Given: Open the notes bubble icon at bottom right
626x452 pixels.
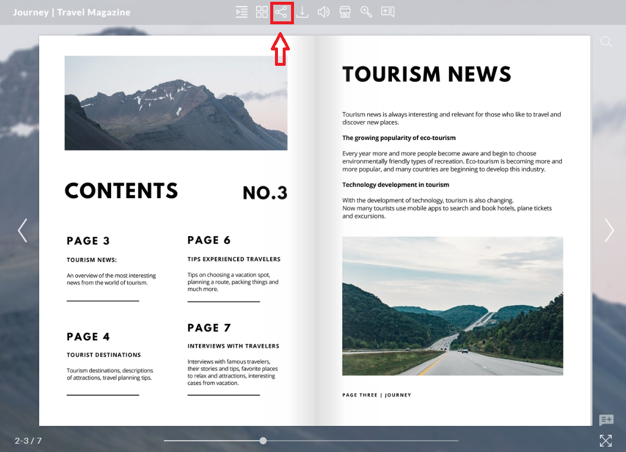Looking at the screenshot, I should pos(606,420).
